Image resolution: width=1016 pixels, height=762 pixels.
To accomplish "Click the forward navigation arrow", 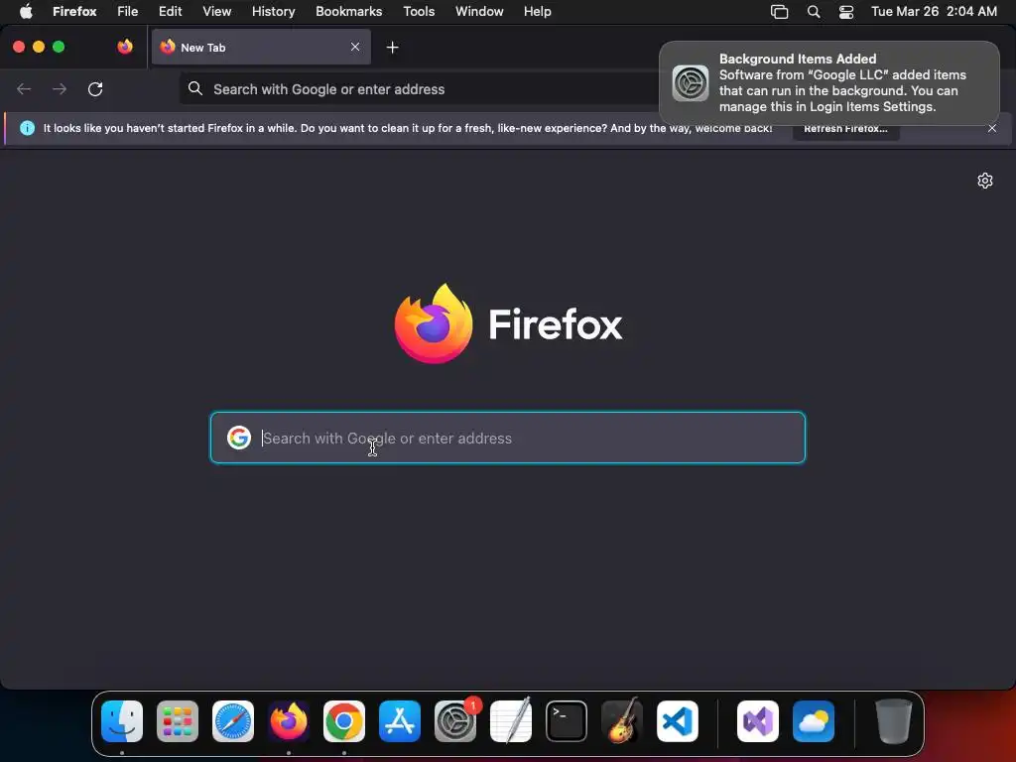I will point(59,89).
